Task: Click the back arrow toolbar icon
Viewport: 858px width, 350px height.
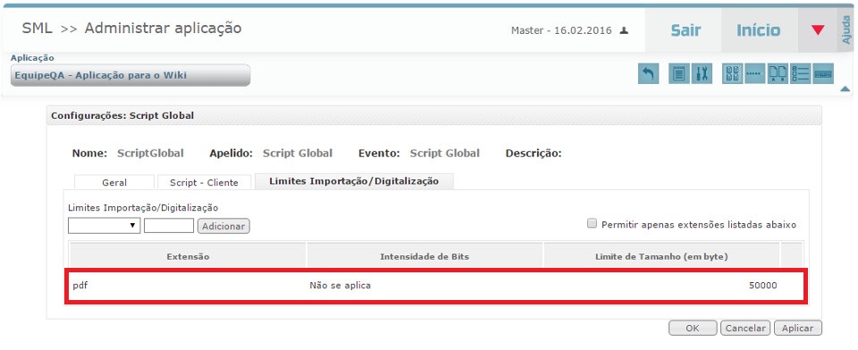Action: click(x=649, y=74)
